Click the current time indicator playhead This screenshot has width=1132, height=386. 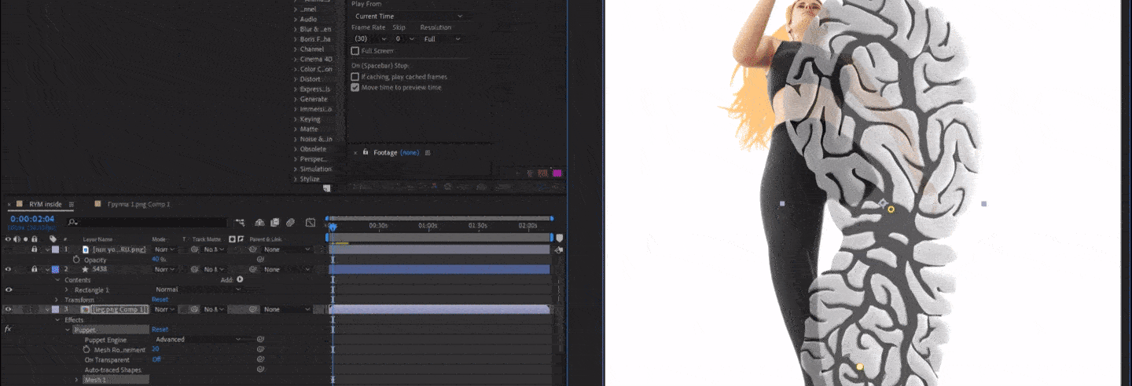tap(332, 228)
